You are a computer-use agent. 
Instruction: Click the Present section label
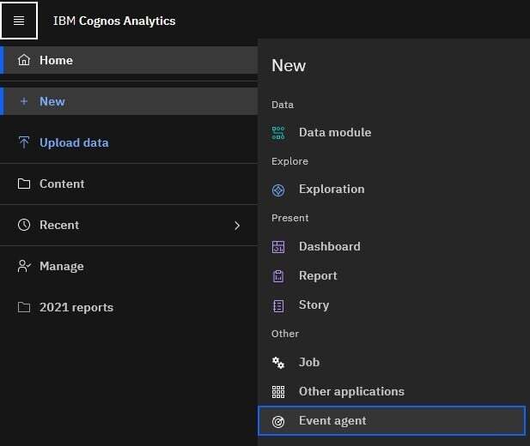pos(290,218)
